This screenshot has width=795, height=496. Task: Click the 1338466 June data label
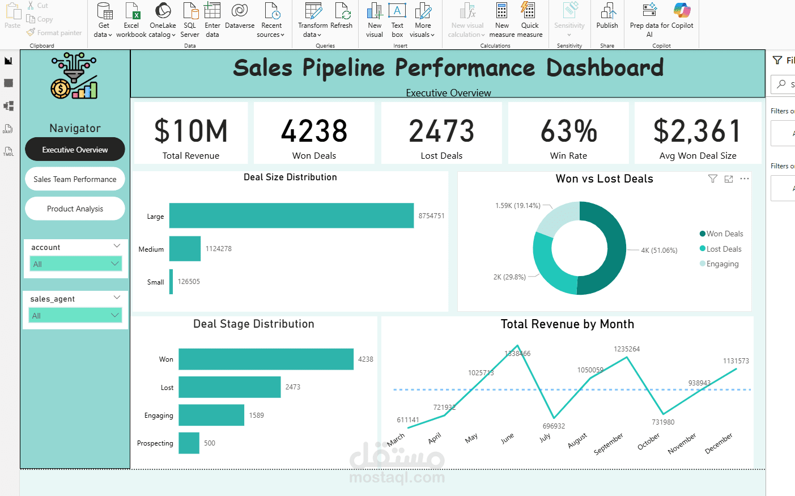pos(517,354)
